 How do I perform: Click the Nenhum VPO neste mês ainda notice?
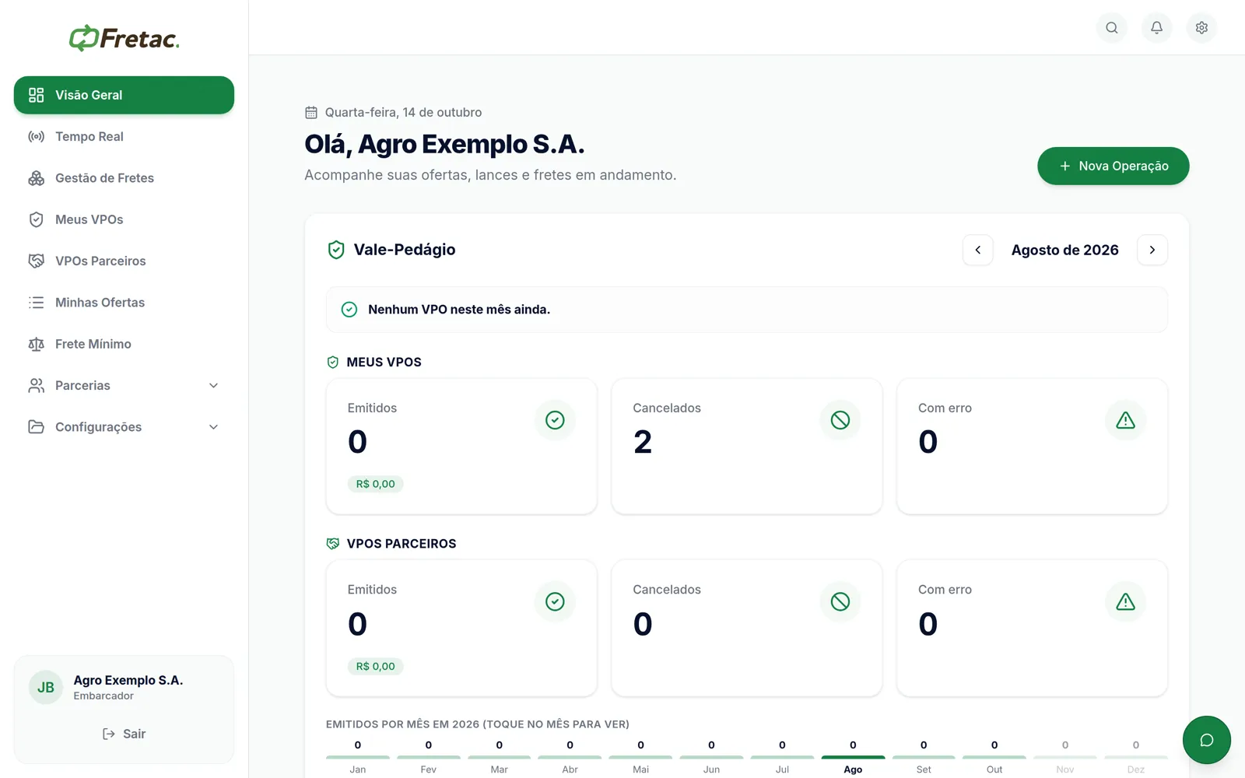tap(747, 310)
